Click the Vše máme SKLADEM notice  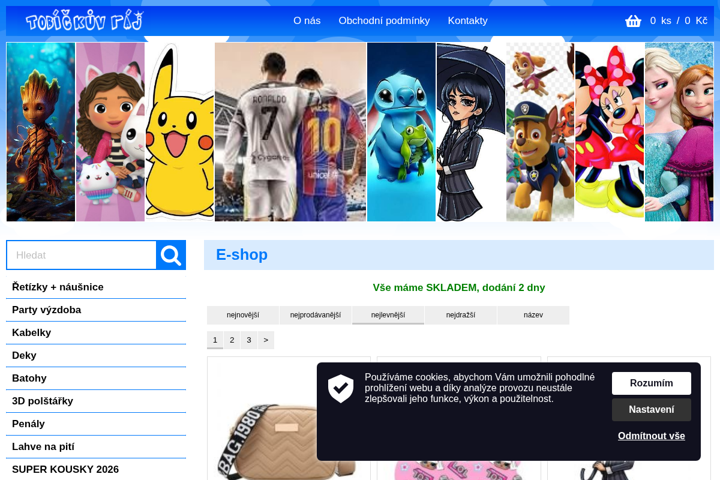tap(459, 287)
